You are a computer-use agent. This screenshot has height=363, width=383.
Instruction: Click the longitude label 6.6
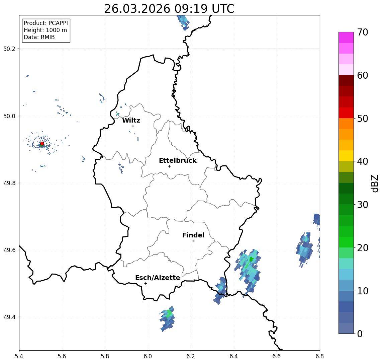pos(277,356)
